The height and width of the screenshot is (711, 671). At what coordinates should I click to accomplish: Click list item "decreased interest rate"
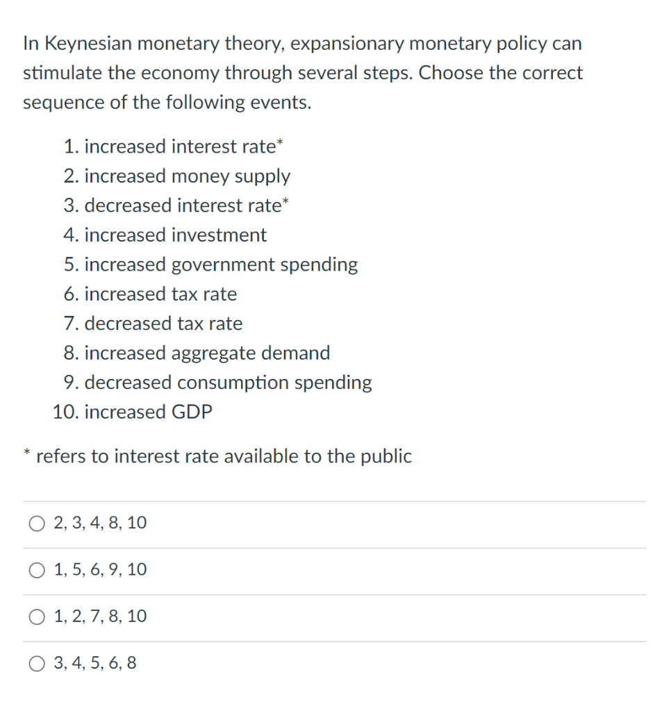(x=176, y=206)
